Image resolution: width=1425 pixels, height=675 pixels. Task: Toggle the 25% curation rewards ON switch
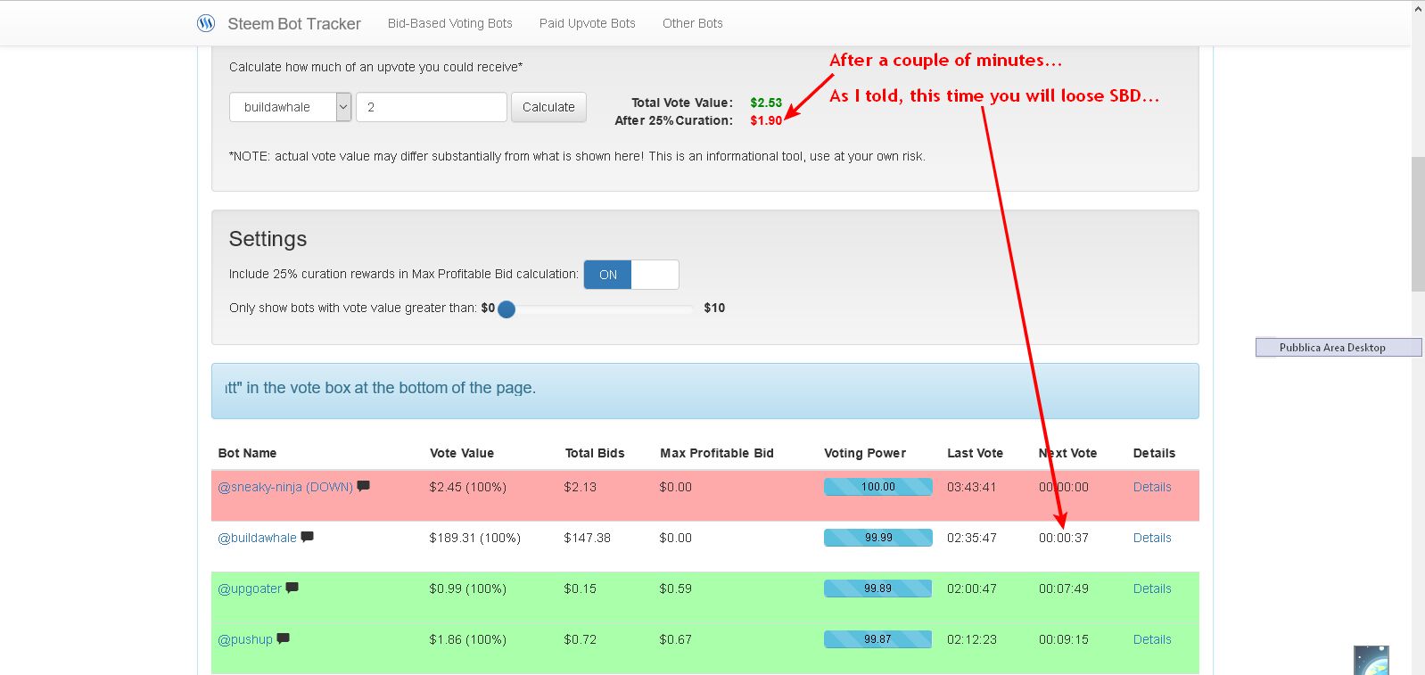(x=631, y=275)
